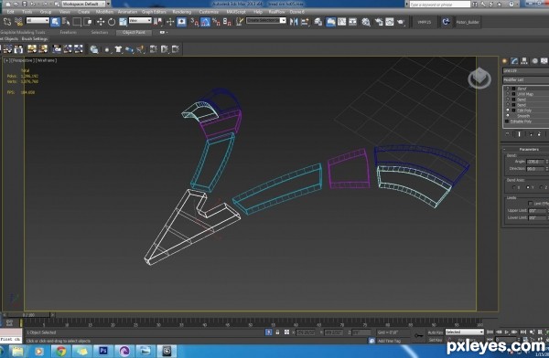Screen dimensions: 549x358
Task: Open the Modifier List dropdown
Action: (526, 79)
